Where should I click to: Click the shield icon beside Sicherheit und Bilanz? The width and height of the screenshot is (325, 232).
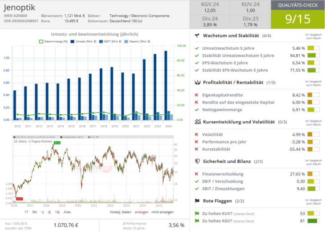(x=197, y=161)
